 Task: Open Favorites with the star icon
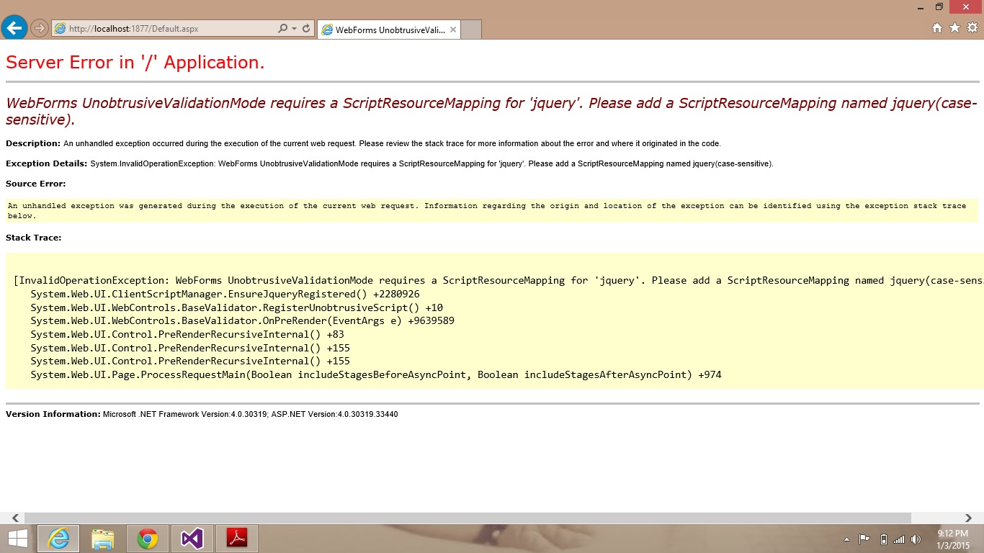pyautogui.click(x=954, y=28)
